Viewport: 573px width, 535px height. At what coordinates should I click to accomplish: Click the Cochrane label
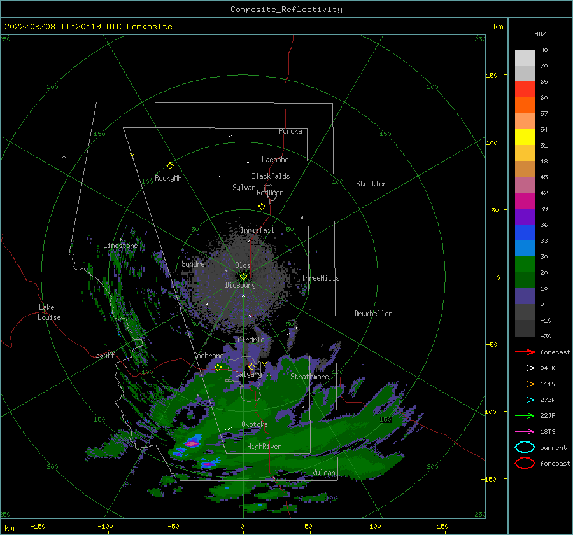click(208, 356)
